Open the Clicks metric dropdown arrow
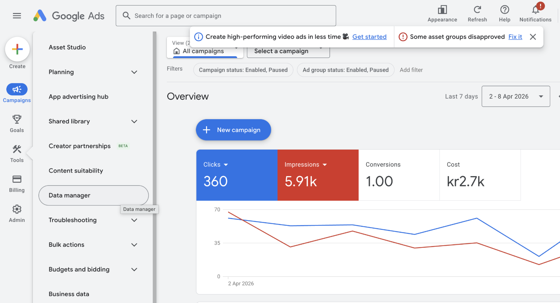560x303 pixels. pyautogui.click(x=226, y=165)
